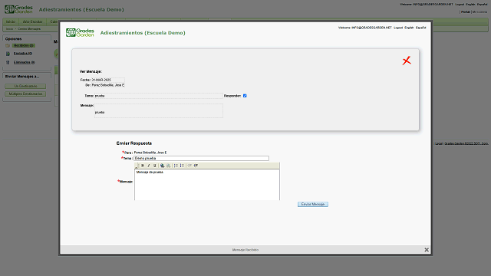
Task: Insert a hyperlink with the globe icon
Action: pos(162,166)
